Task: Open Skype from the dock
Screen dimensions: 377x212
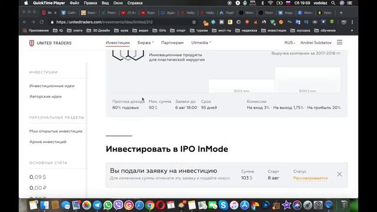Action: click(223, 206)
